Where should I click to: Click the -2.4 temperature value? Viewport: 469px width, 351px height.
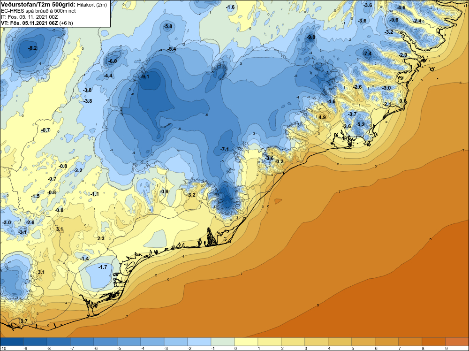tap(416, 21)
